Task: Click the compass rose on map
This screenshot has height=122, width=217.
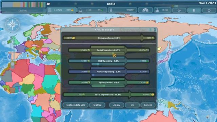Action: 13,25
